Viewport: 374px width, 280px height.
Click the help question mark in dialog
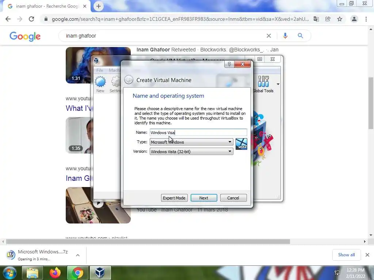coord(229,64)
